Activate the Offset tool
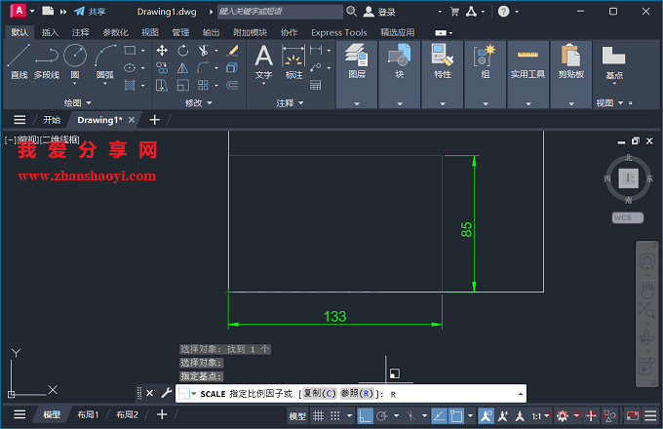The height and width of the screenshot is (429, 663). [x=232, y=86]
